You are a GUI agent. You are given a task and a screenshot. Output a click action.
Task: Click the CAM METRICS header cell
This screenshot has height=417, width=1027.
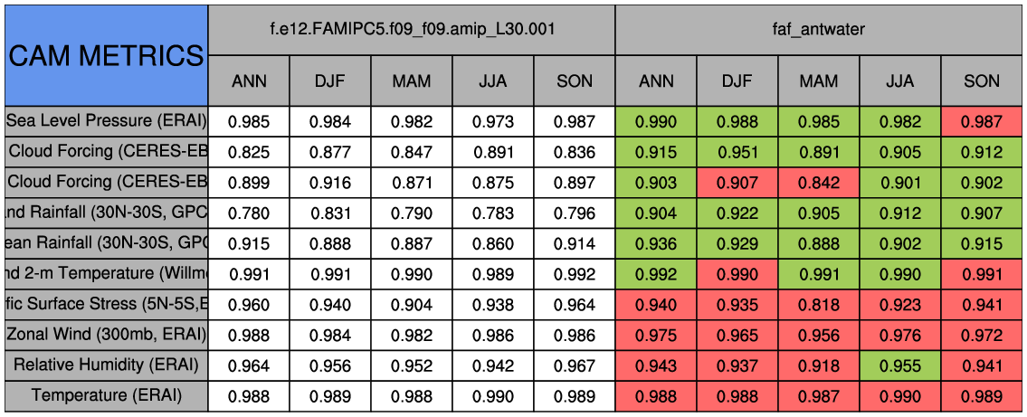click(106, 55)
